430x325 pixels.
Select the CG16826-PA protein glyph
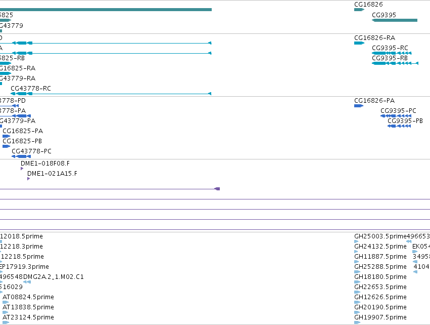point(359,106)
